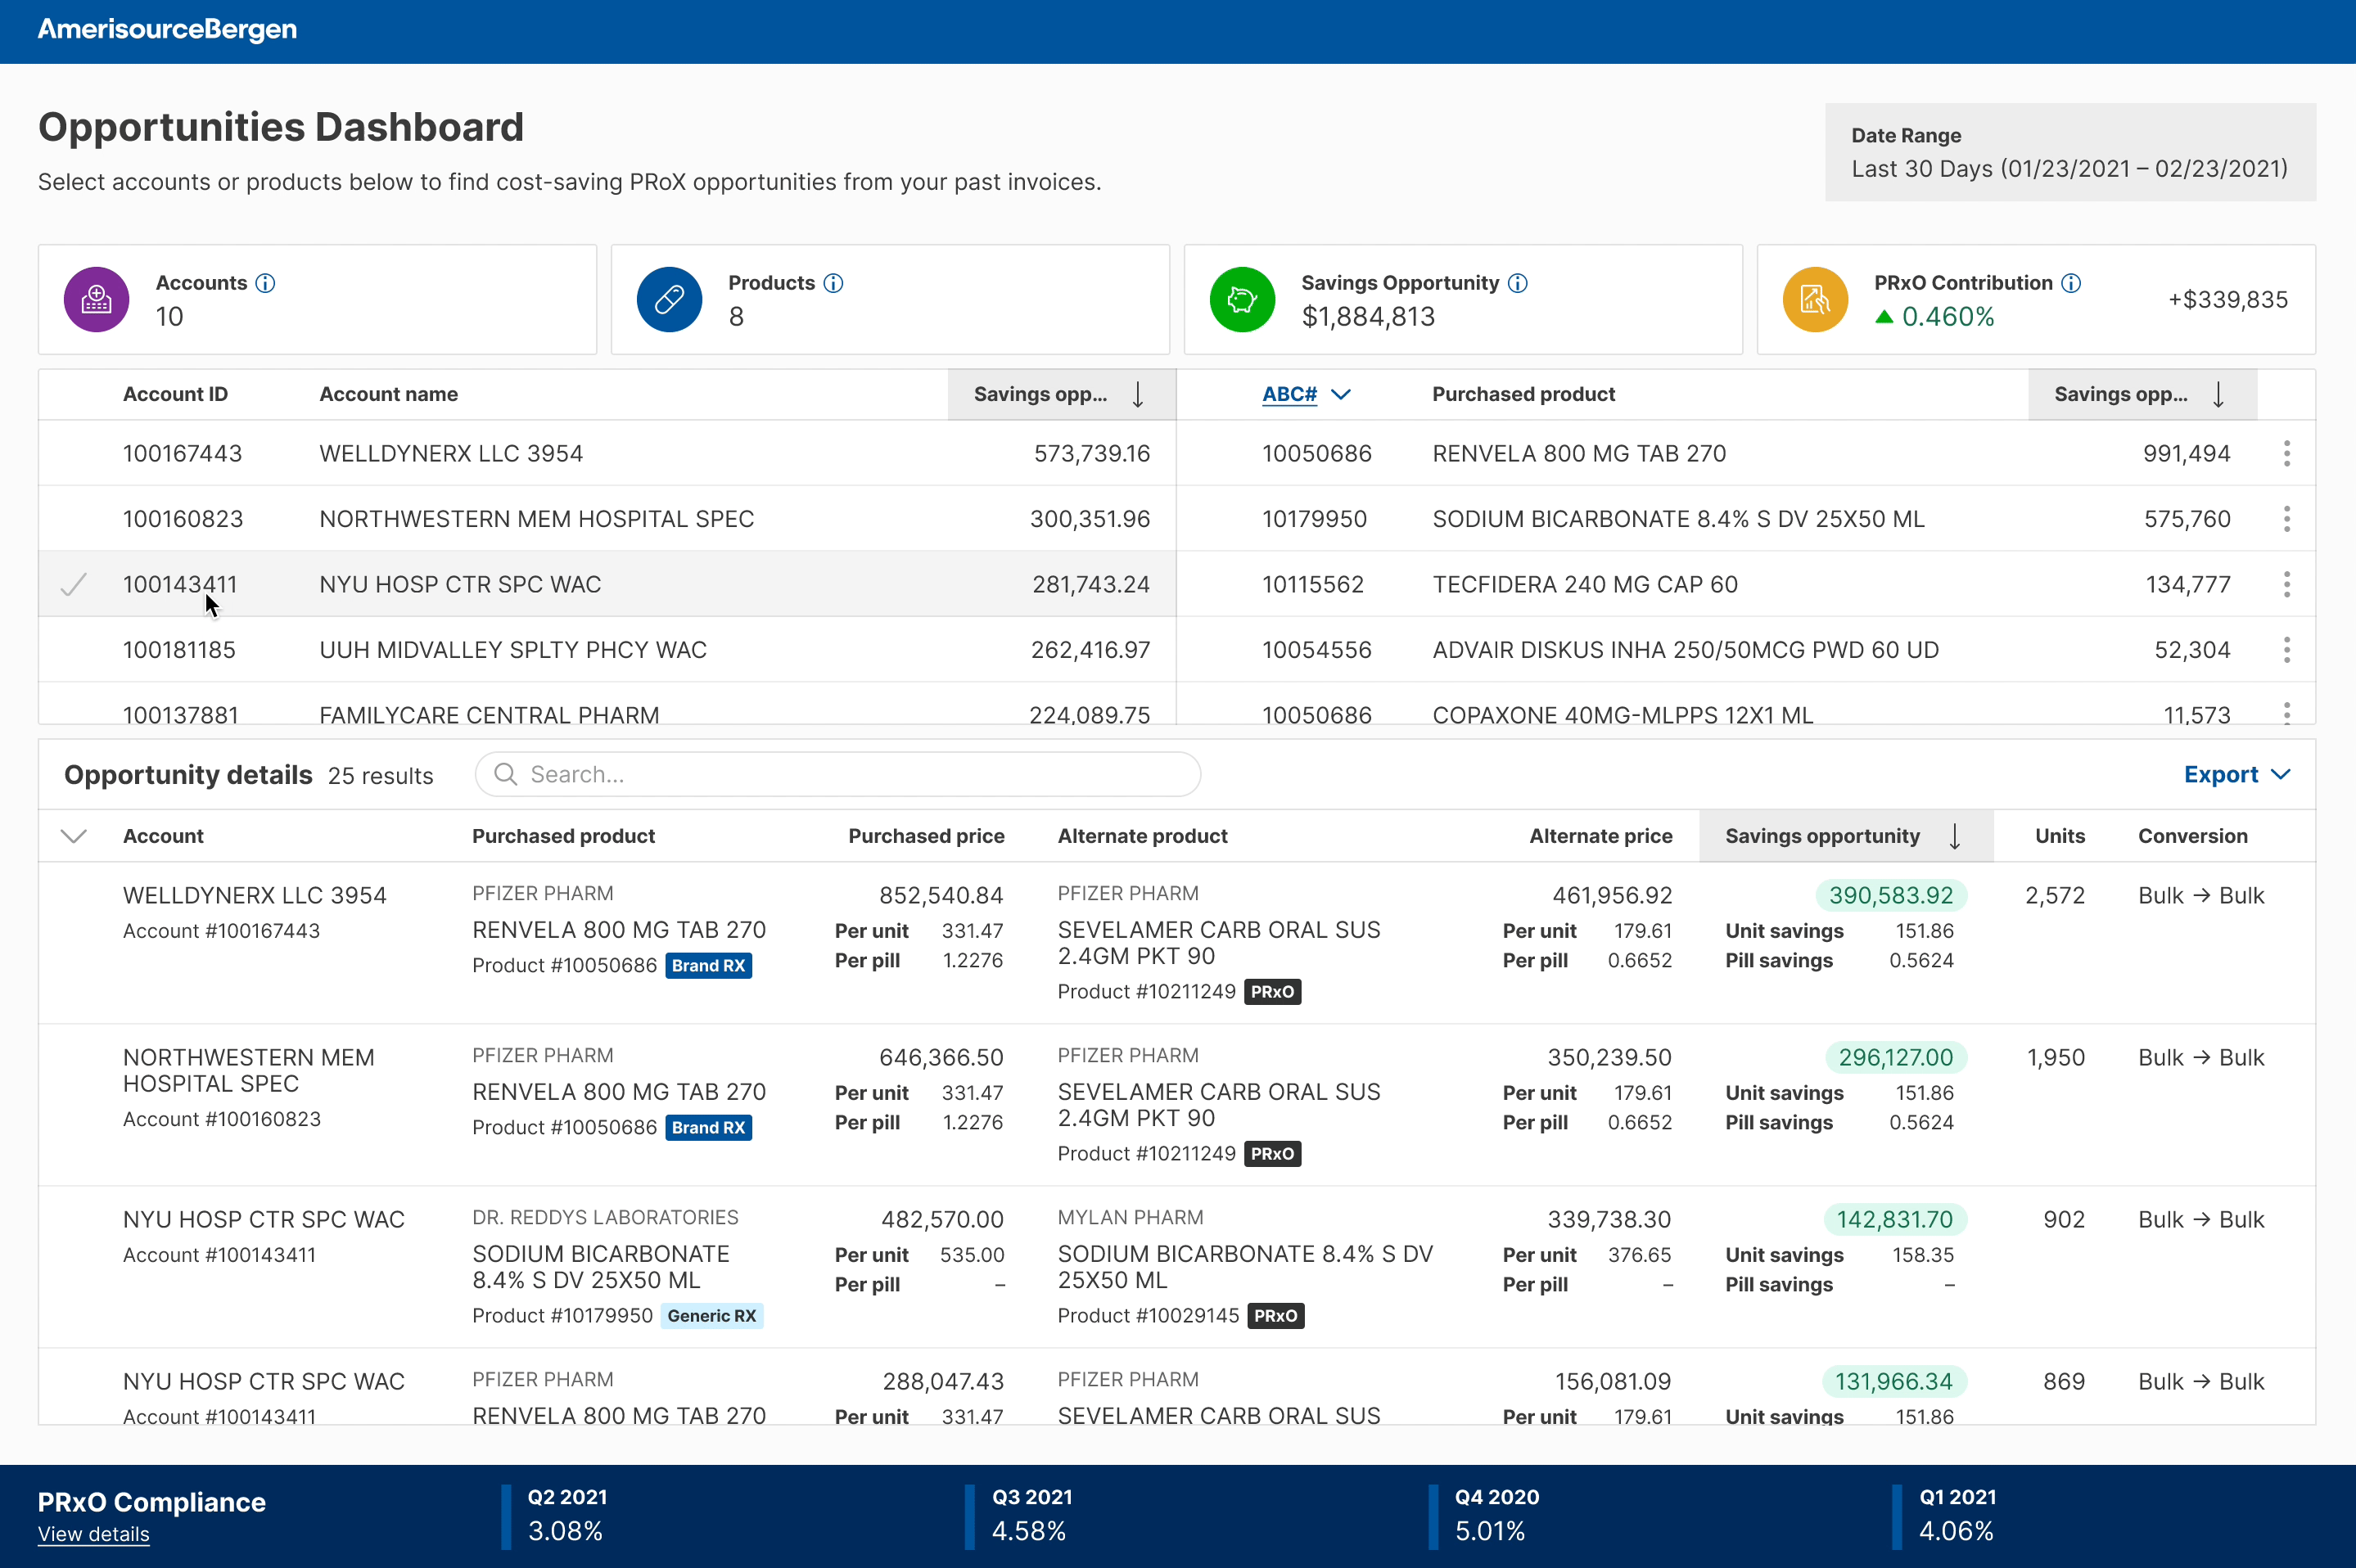Click into the Opportunity details search field

(x=838, y=774)
